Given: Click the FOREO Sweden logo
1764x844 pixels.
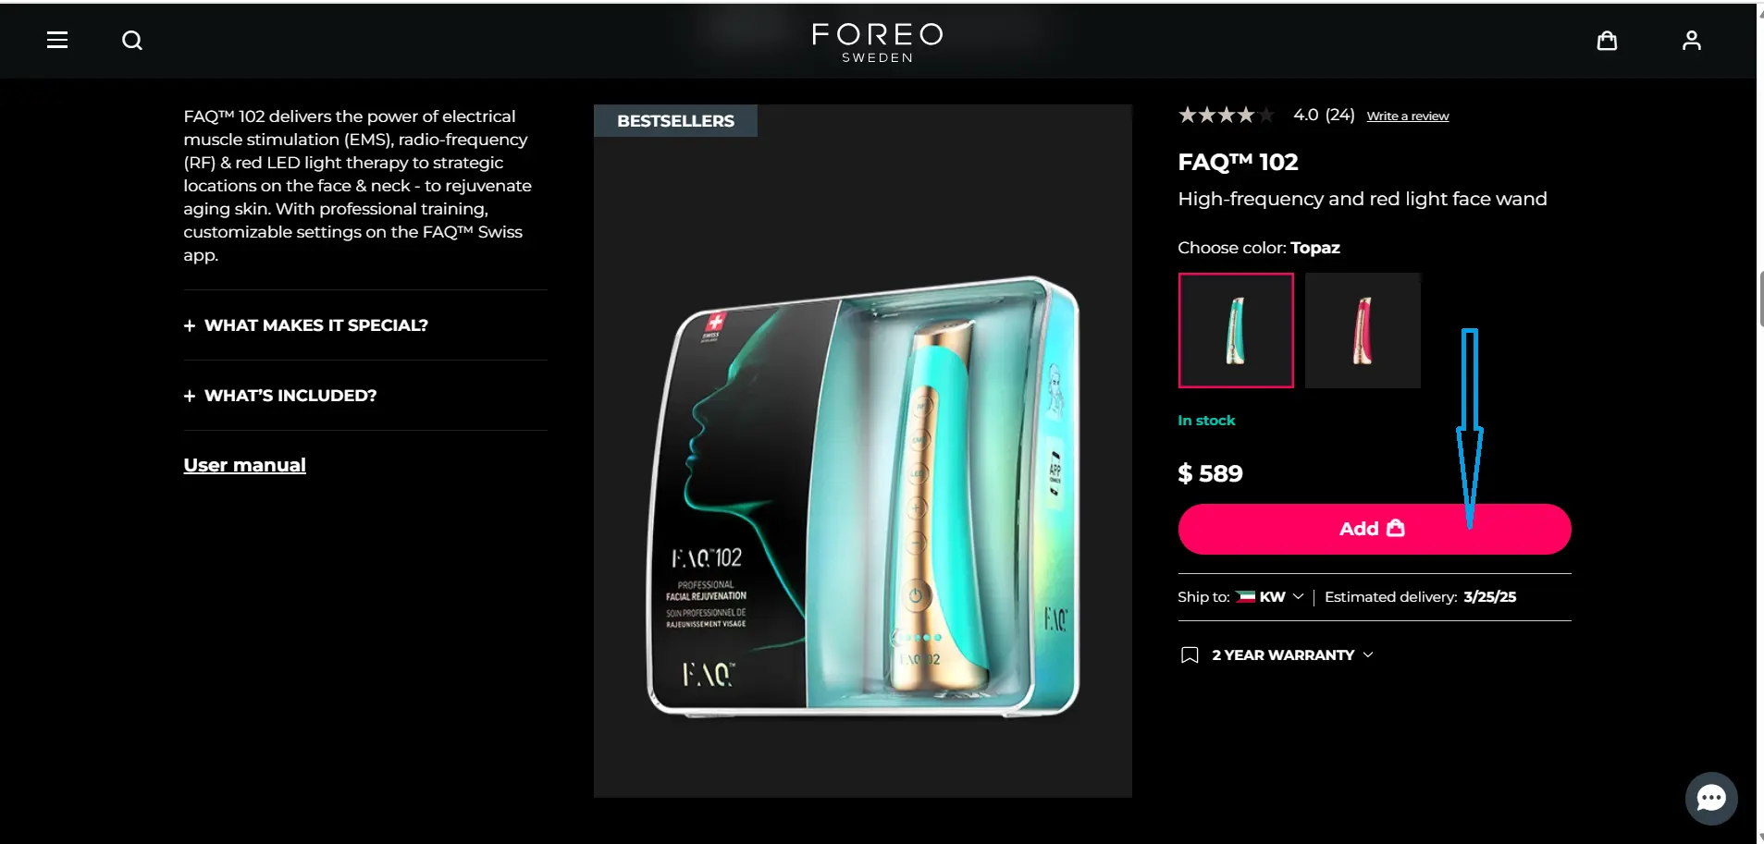Looking at the screenshot, I should pyautogui.click(x=877, y=43).
